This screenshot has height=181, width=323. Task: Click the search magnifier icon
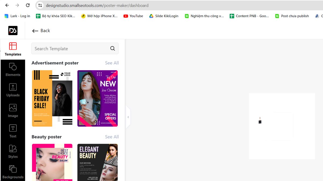[x=113, y=49]
